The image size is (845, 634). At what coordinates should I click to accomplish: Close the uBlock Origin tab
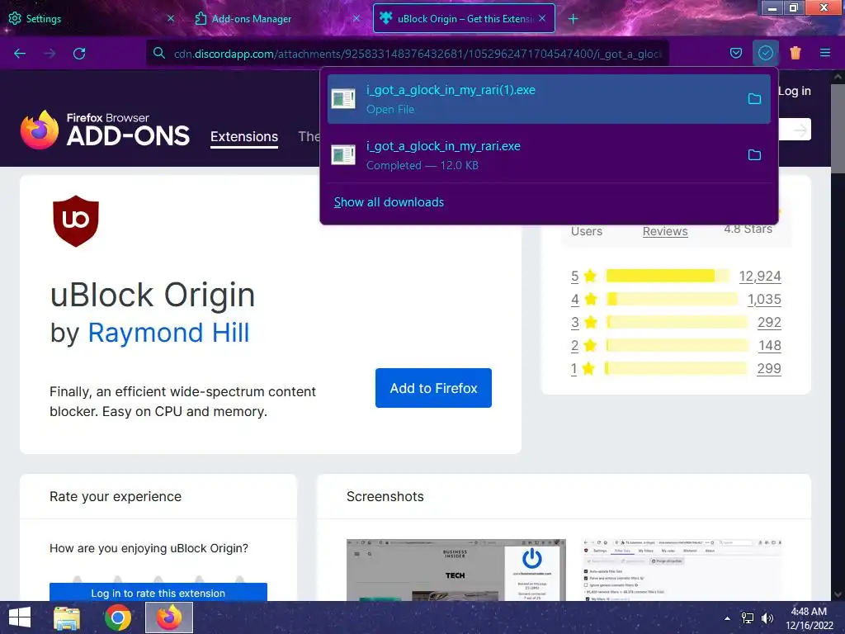pyautogui.click(x=542, y=18)
